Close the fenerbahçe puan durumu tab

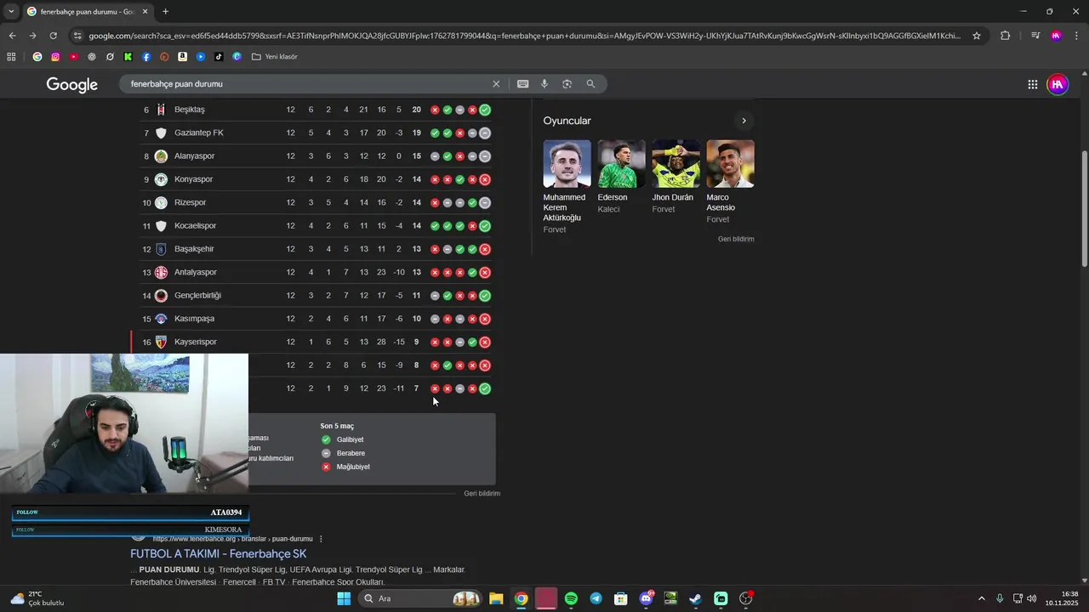coord(145,12)
